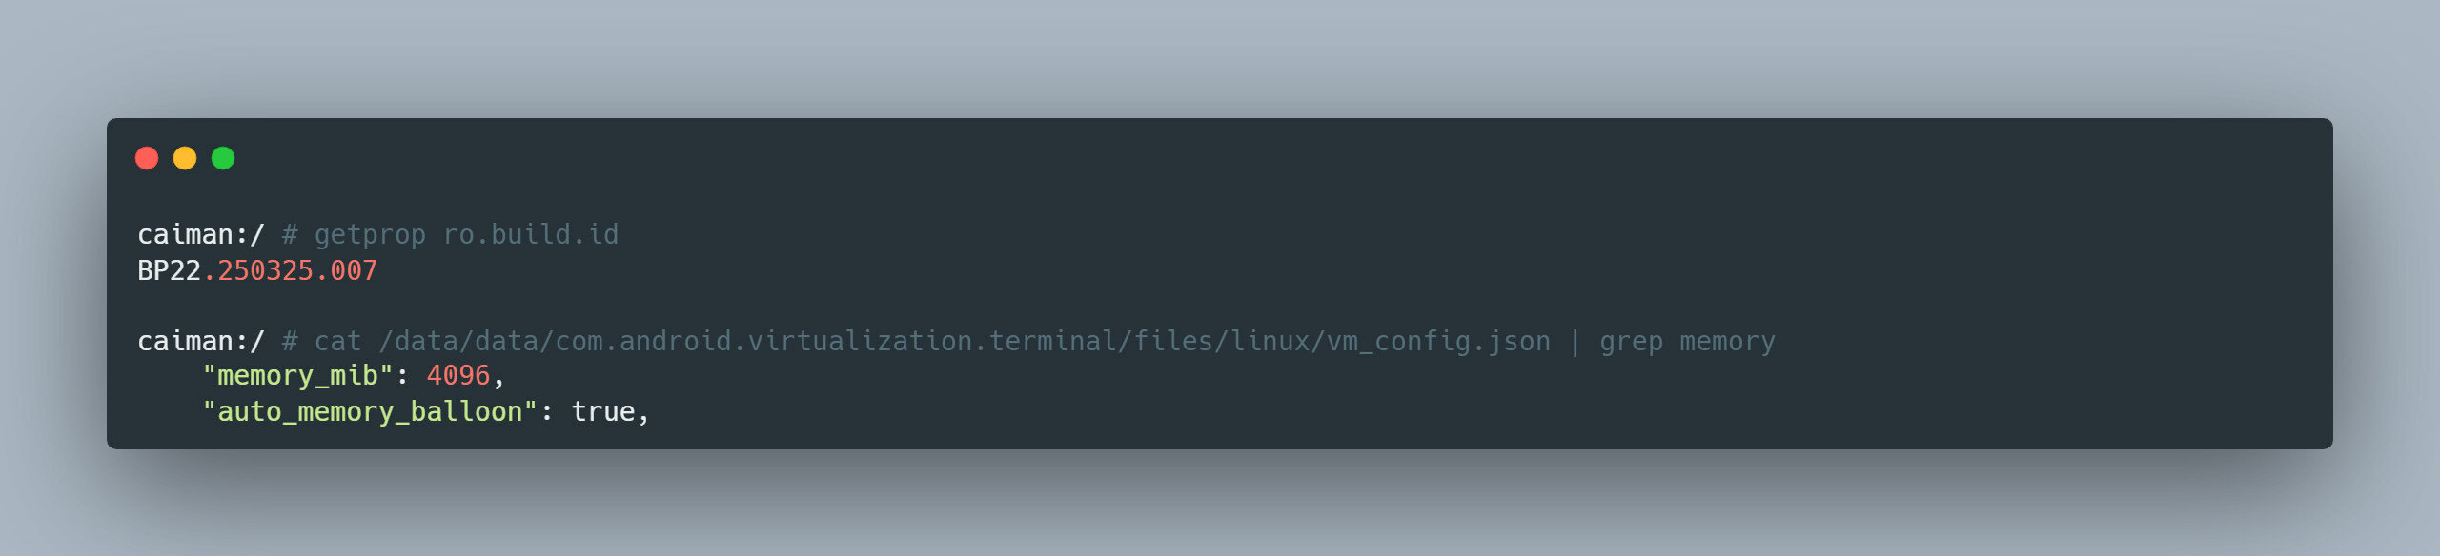Viewport: 2440px width, 556px height.
Task: Click the 4096 memory value
Action: 458,376
